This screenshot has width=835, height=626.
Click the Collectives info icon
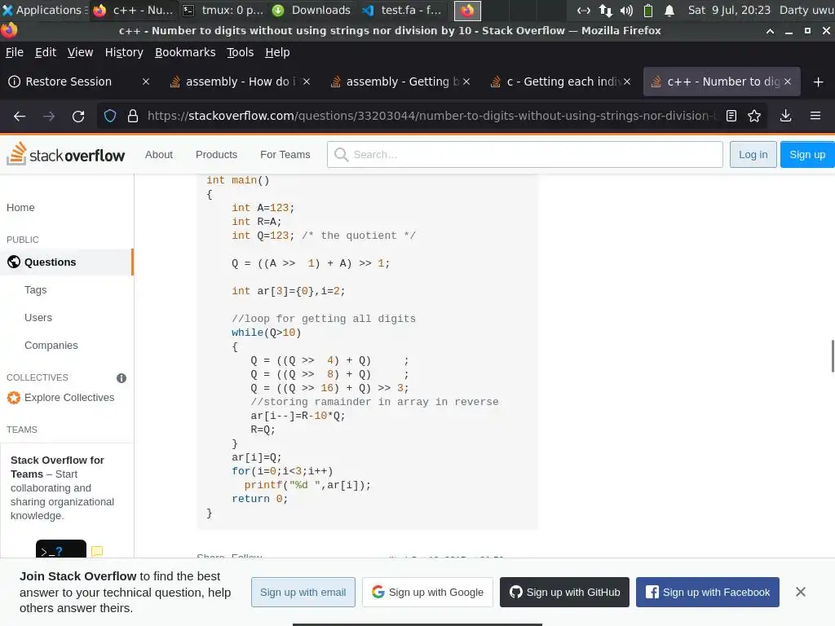(121, 378)
